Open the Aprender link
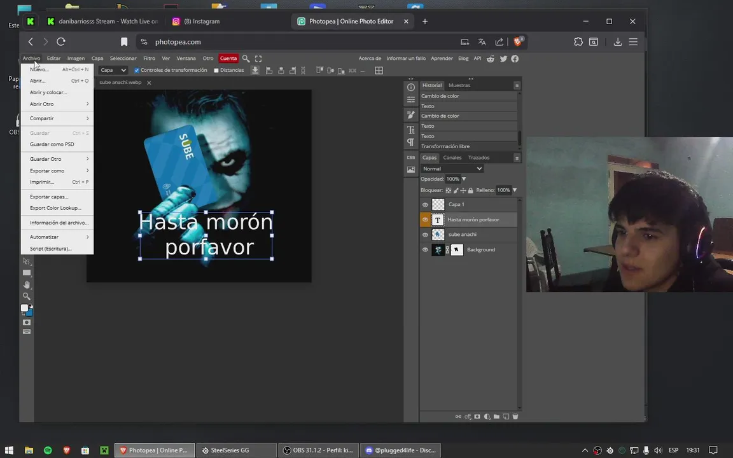Image resolution: width=733 pixels, height=458 pixels. click(x=442, y=59)
